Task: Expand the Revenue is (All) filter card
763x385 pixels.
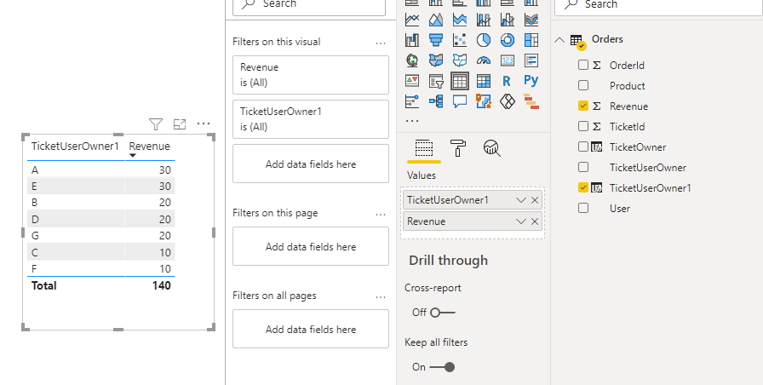Action: coord(311,75)
